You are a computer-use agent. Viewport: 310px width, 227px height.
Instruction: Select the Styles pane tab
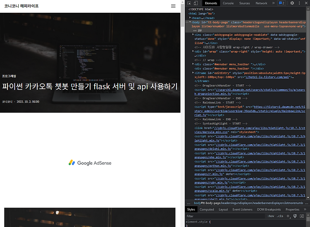tap(191, 209)
